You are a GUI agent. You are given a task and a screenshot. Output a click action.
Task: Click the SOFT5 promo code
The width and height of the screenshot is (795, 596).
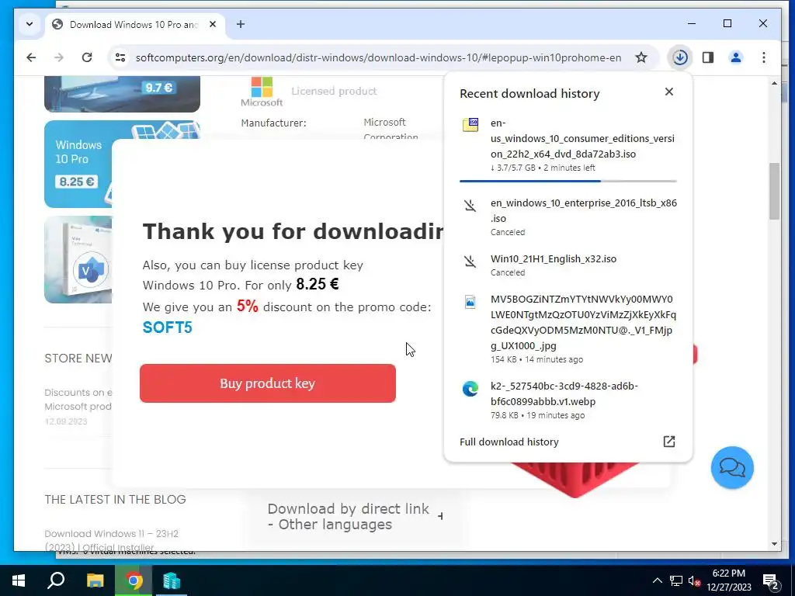(x=168, y=327)
